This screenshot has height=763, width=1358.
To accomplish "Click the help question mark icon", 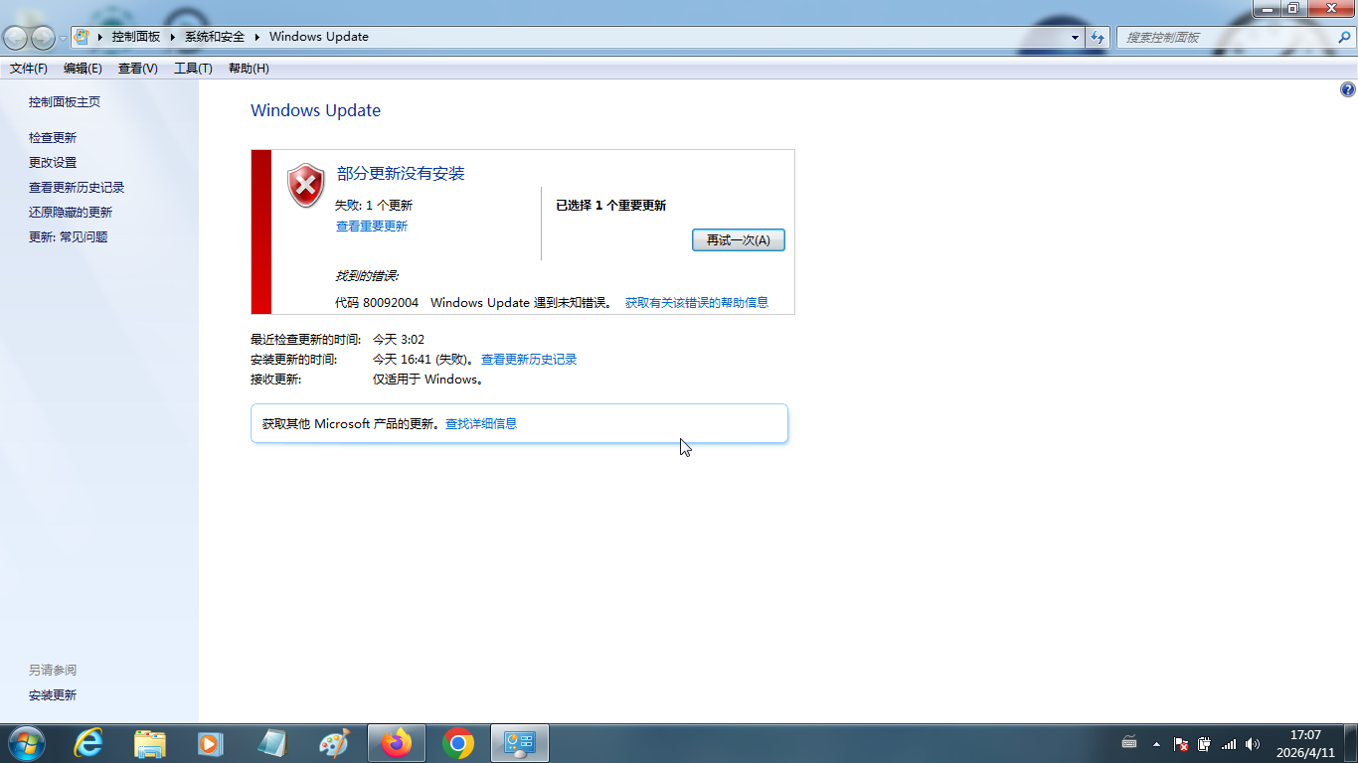I will tap(1347, 89).
